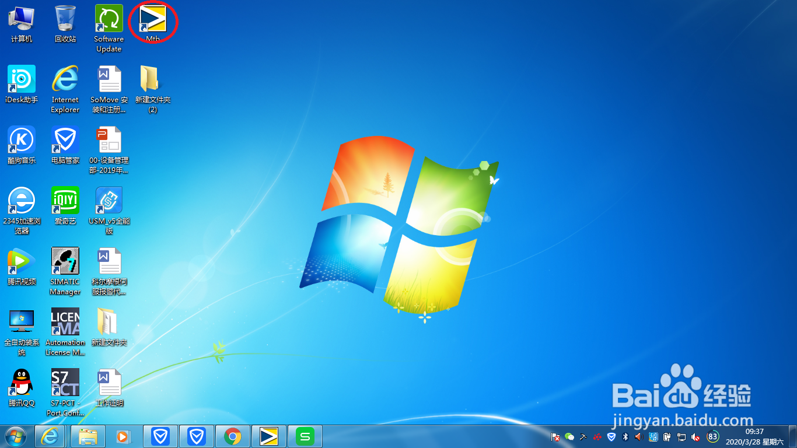Open Windows Media Player taskbar icon

(x=123, y=436)
